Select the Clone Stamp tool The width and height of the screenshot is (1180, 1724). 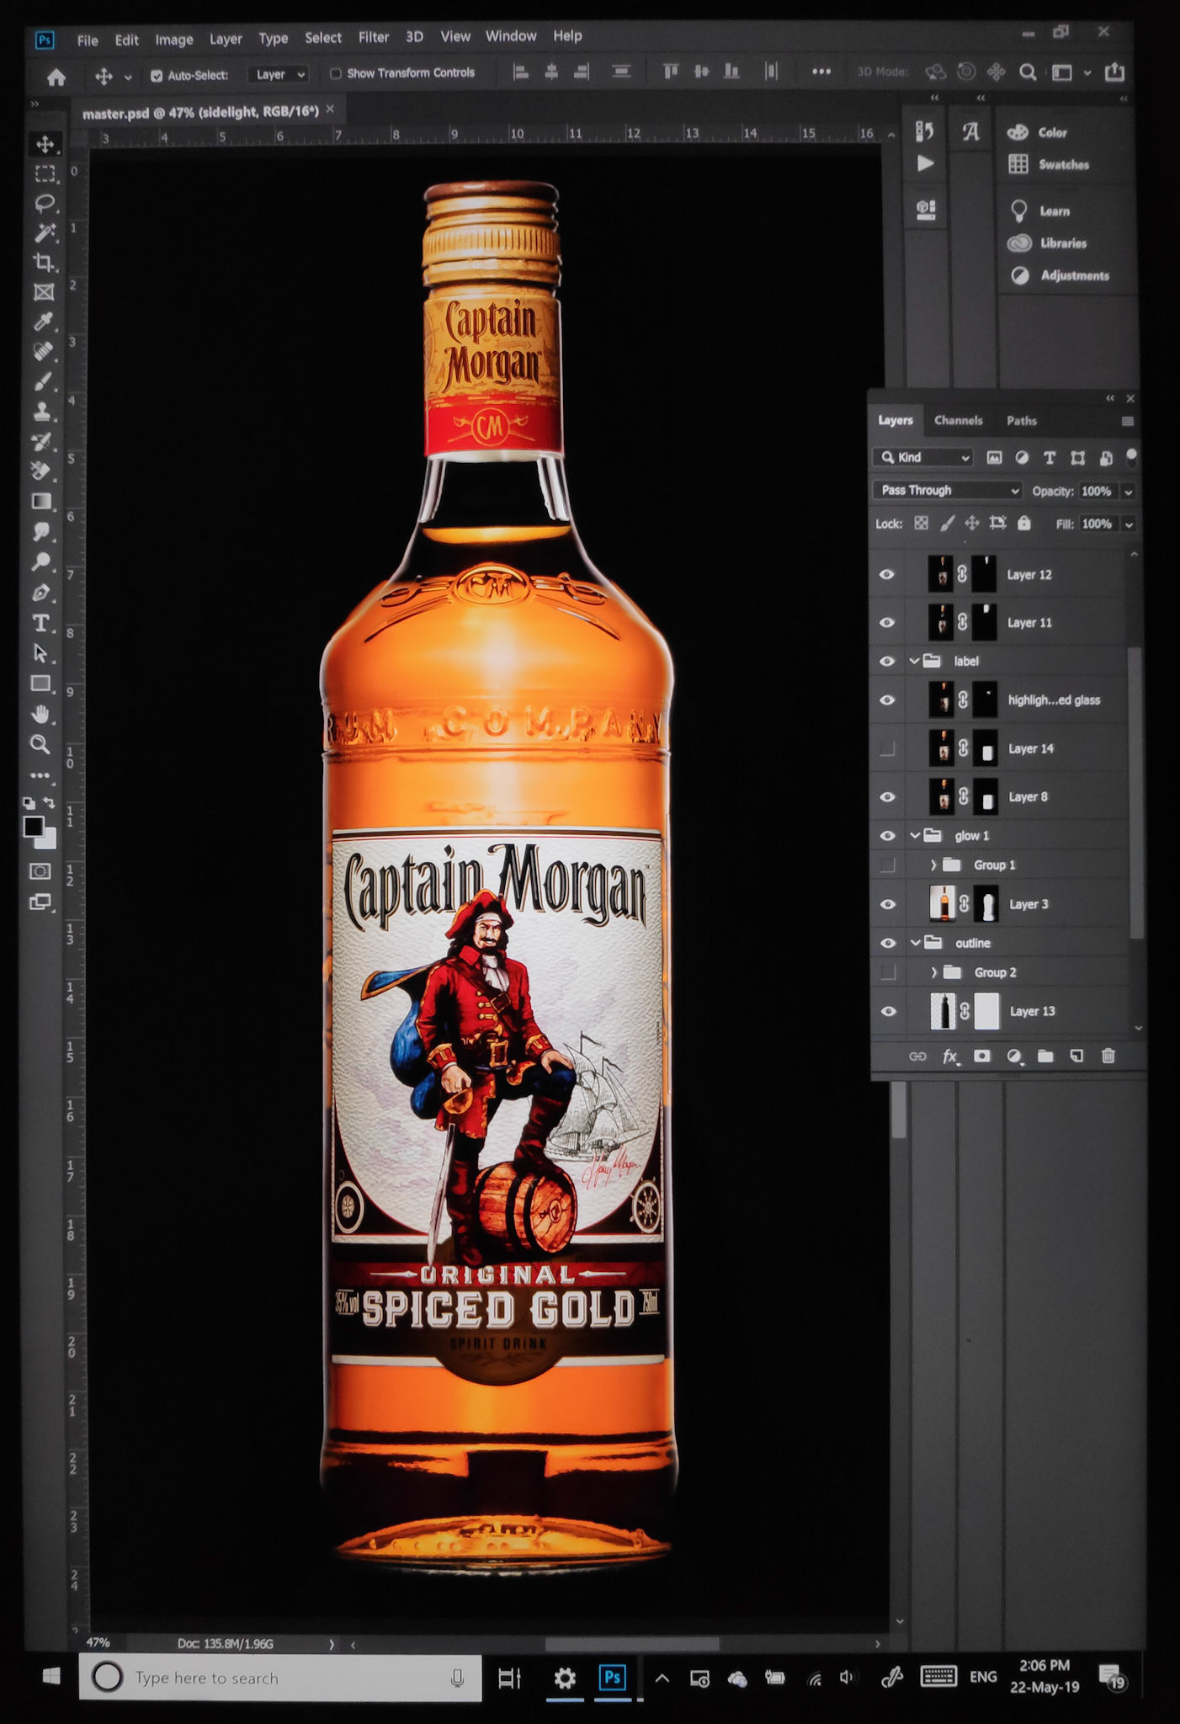[x=42, y=412]
